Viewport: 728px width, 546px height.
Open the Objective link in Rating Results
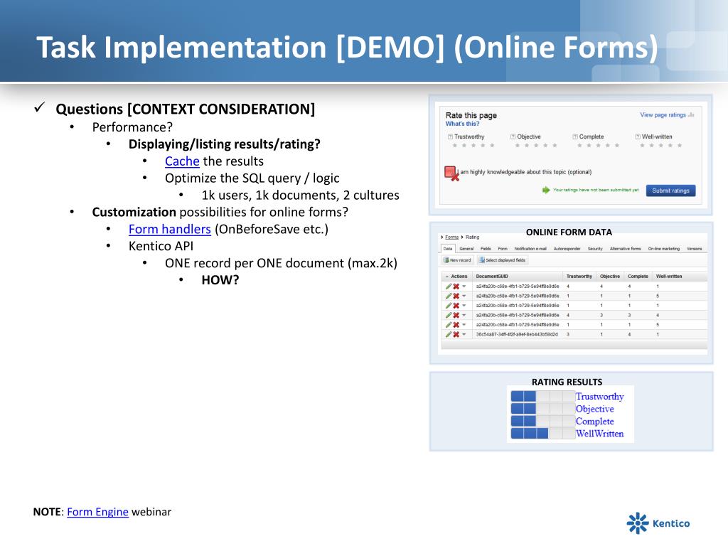594,409
